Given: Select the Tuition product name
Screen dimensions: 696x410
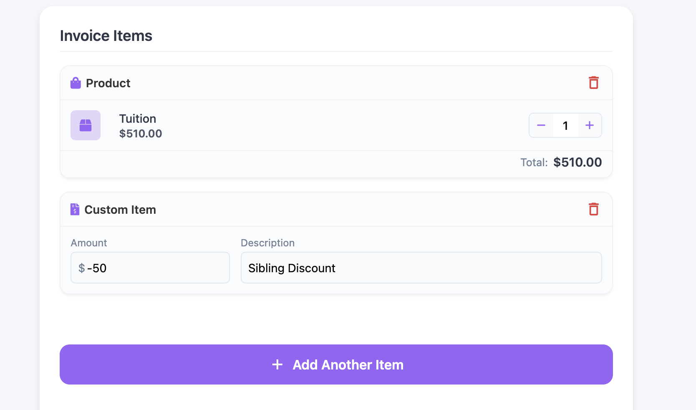Looking at the screenshot, I should click(x=138, y=119).
